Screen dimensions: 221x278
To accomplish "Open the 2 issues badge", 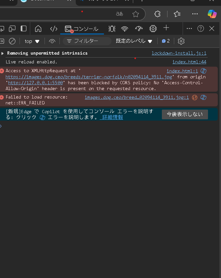I will [x=166, y=41].
